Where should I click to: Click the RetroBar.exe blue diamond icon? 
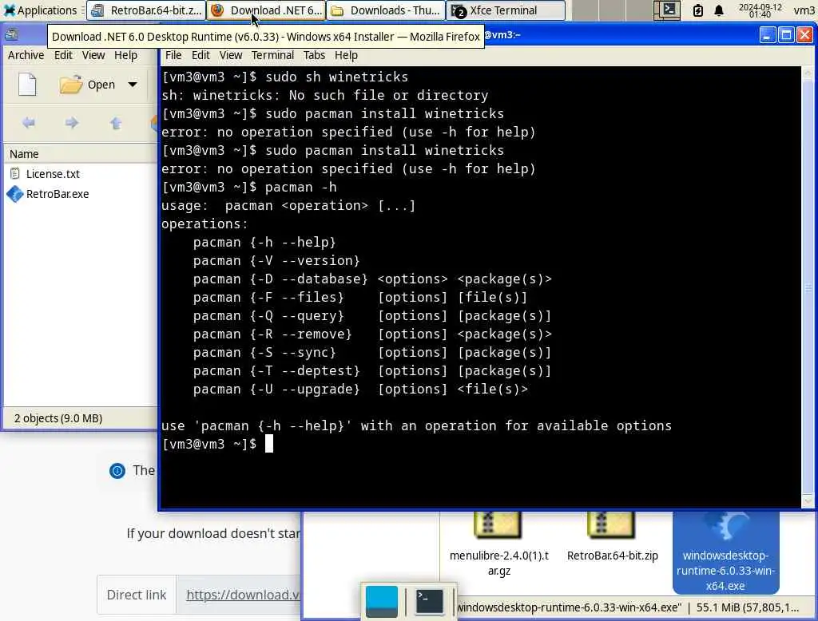15,194
